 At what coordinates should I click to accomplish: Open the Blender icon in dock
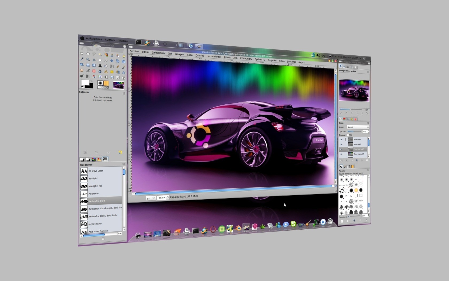tap(238, 228)
